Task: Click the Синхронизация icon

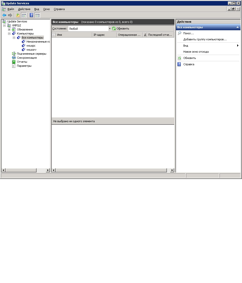Action: pyautogui.click(x=14, y=58)
